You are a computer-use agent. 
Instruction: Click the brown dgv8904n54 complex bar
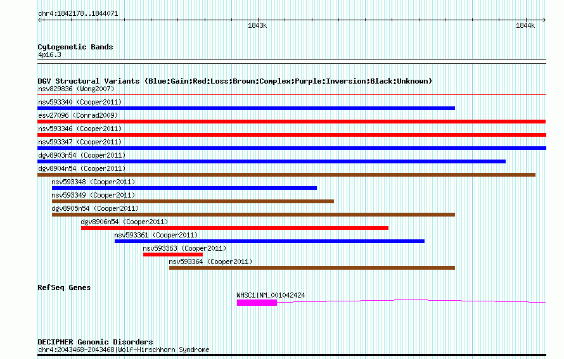(x=286, y=175)
